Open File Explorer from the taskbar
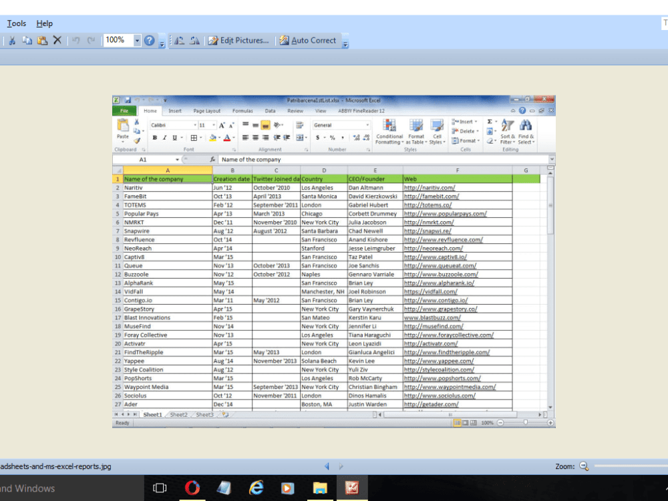 click(x=320, y=488)
